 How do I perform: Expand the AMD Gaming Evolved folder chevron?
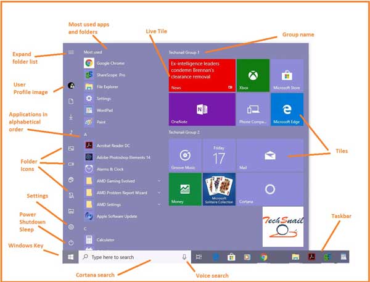pyautogui.click(x=159, y=181)
